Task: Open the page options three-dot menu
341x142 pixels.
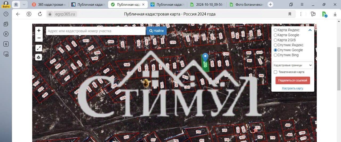Action: pyautogui.click(x=301, y=14)
